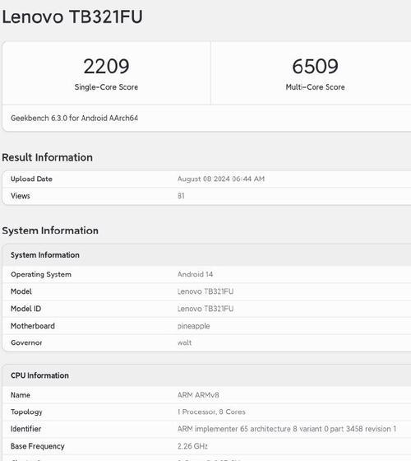Click the 'Motherboard' row label
This screenshot has width=411, height=461.
(33, 326)
